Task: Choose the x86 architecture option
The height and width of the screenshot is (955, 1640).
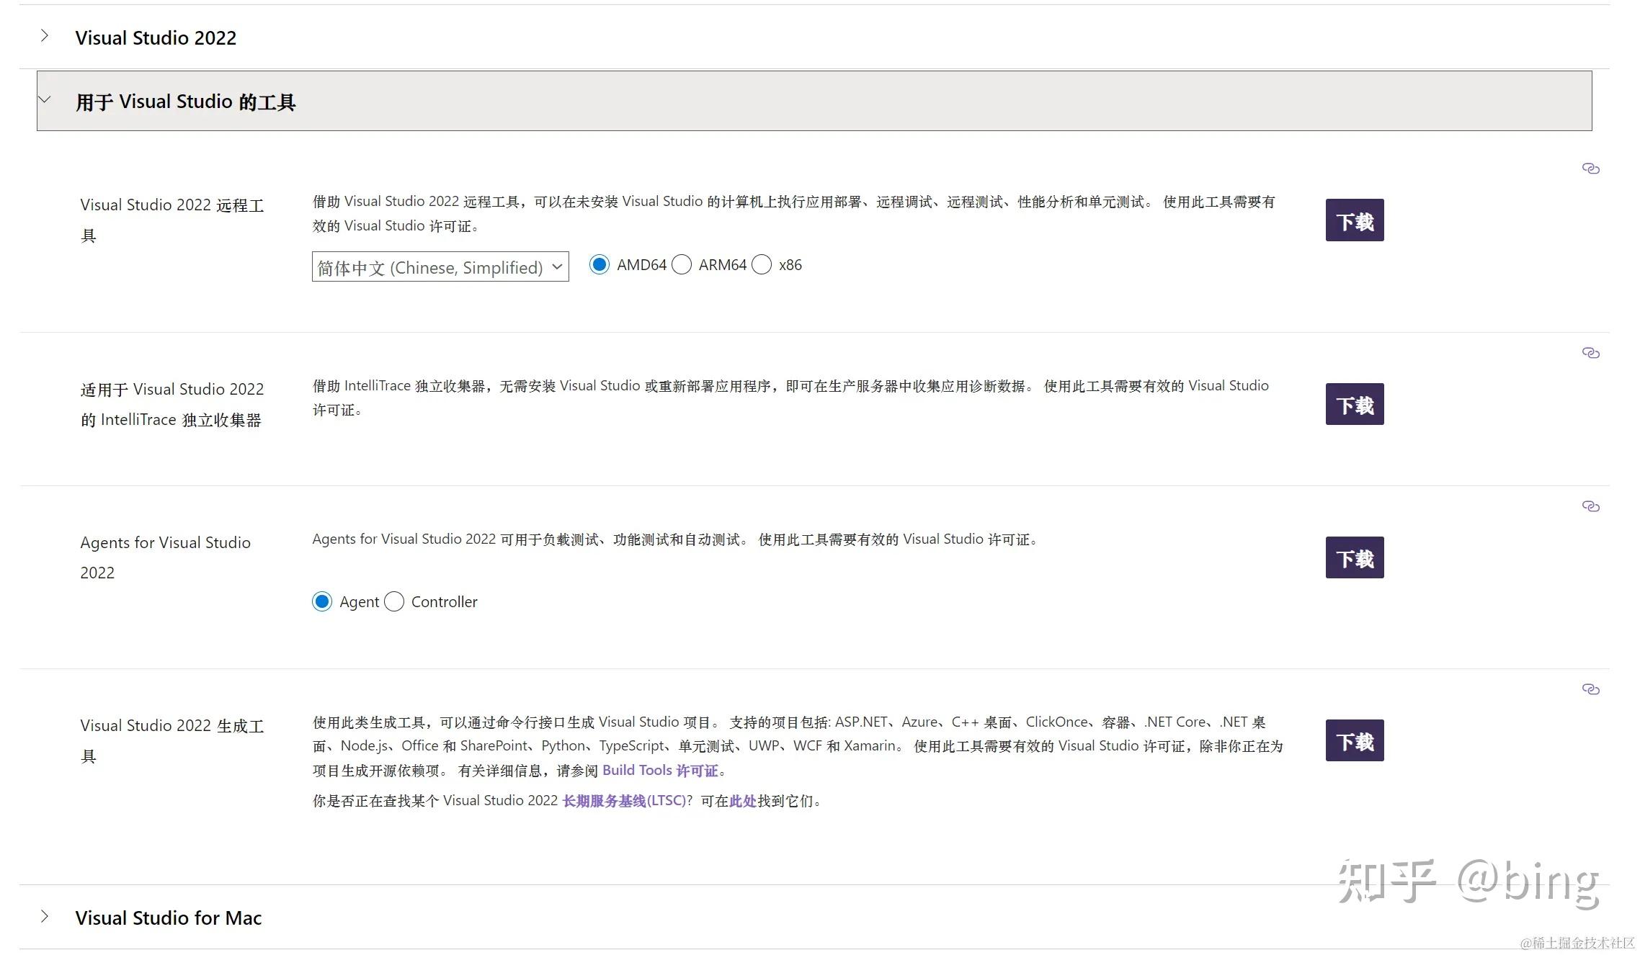Action: pos(762,265)
